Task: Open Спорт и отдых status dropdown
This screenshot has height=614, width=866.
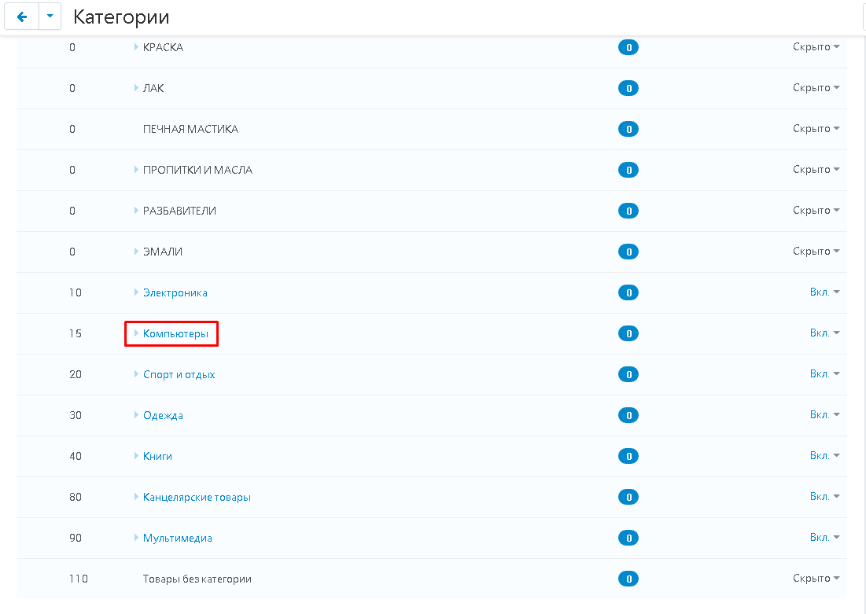Action: (x=824, y=373)
